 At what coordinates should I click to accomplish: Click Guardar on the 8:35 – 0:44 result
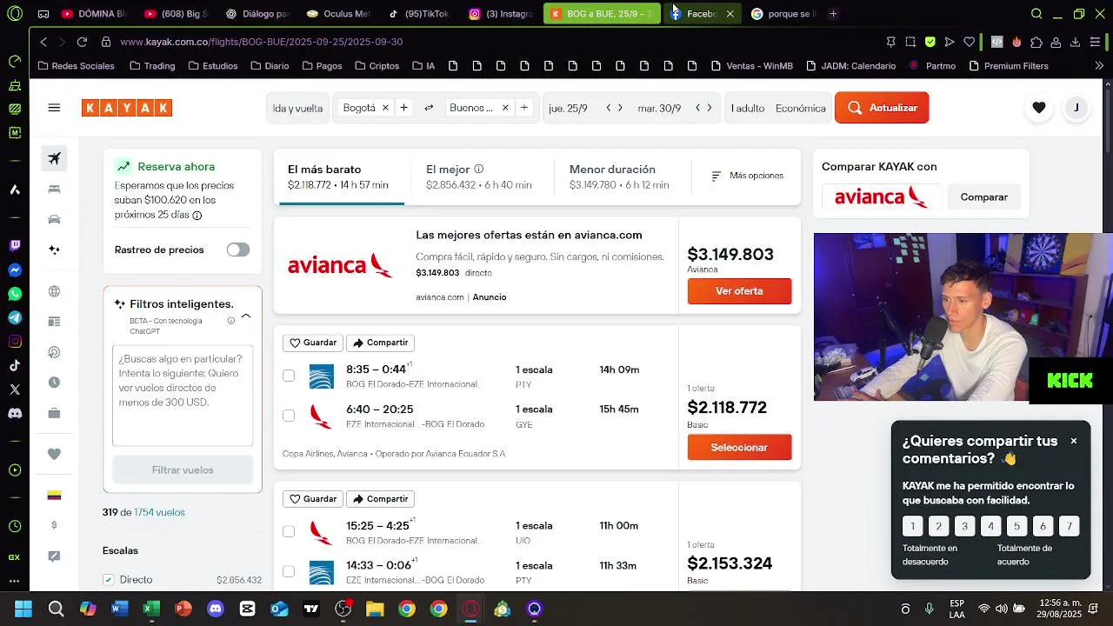pyautogui.click(x=313, y=343)
